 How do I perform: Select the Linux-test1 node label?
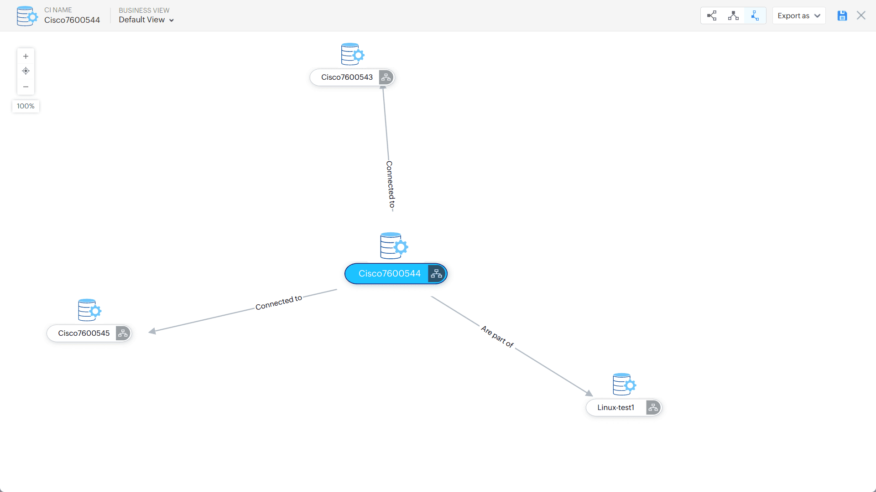615,408
